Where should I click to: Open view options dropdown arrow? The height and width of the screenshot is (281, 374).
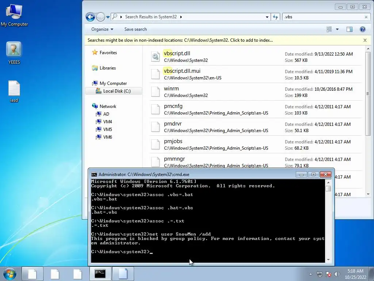[337, 29]
